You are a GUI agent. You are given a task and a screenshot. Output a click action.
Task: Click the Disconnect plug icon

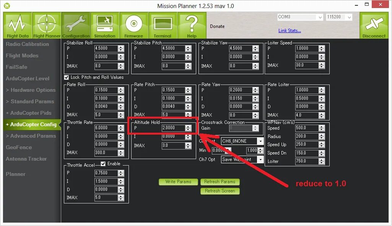point(374,25)
